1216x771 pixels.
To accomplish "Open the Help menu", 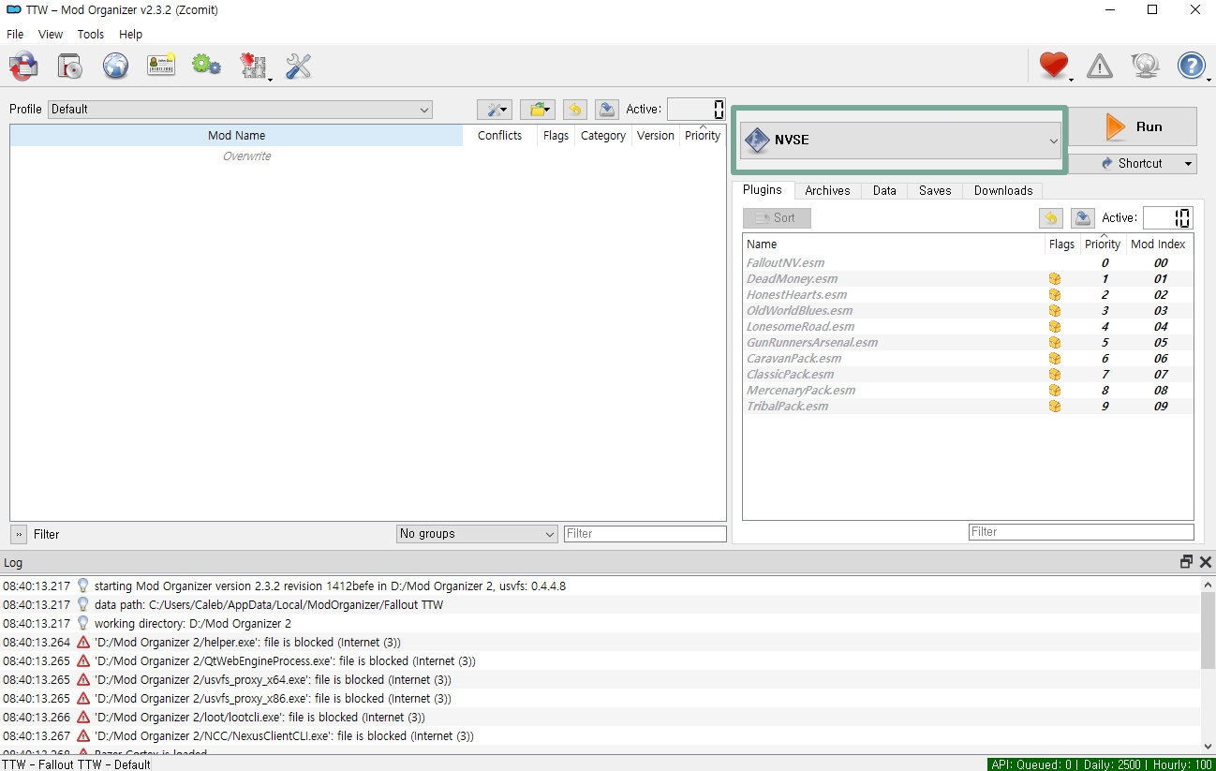I will click(131, 34).
